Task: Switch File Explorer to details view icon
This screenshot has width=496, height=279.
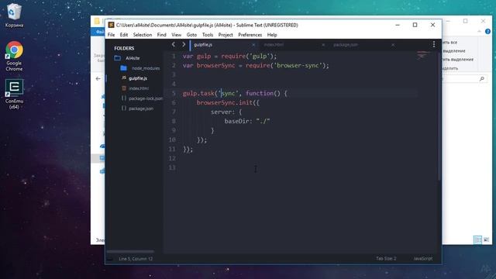Action: [x=477, y=239]
